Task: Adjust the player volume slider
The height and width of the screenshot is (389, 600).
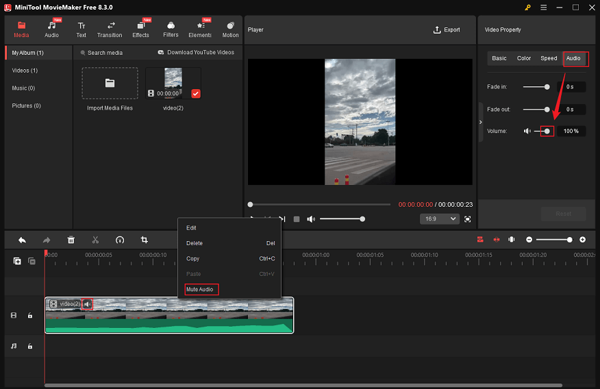Action: 342,219
